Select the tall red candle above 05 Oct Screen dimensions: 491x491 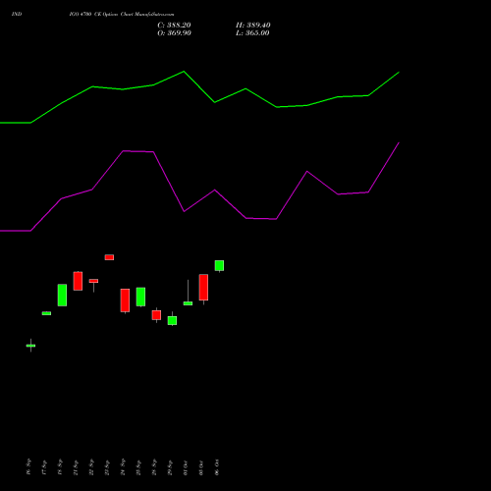[203, 287]
